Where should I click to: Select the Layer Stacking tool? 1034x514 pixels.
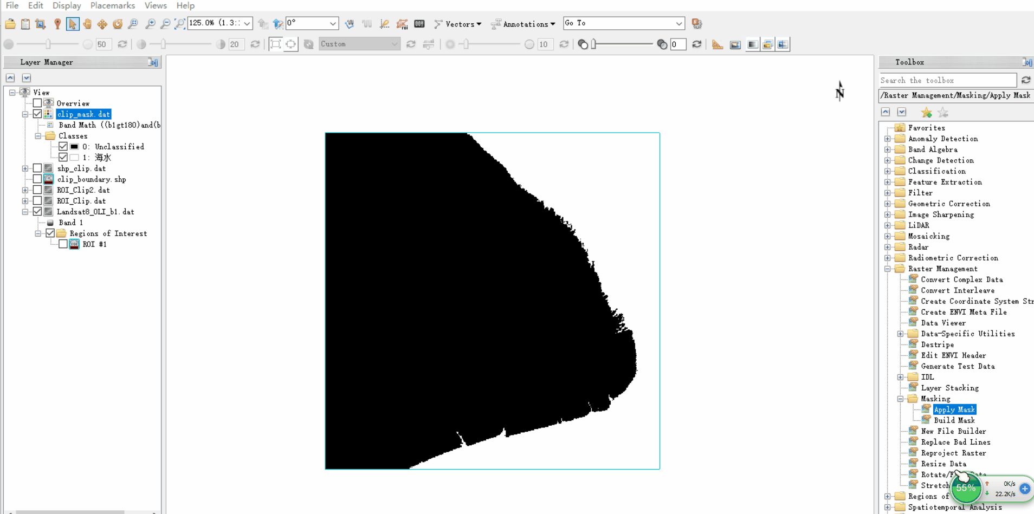coord(949,388)
